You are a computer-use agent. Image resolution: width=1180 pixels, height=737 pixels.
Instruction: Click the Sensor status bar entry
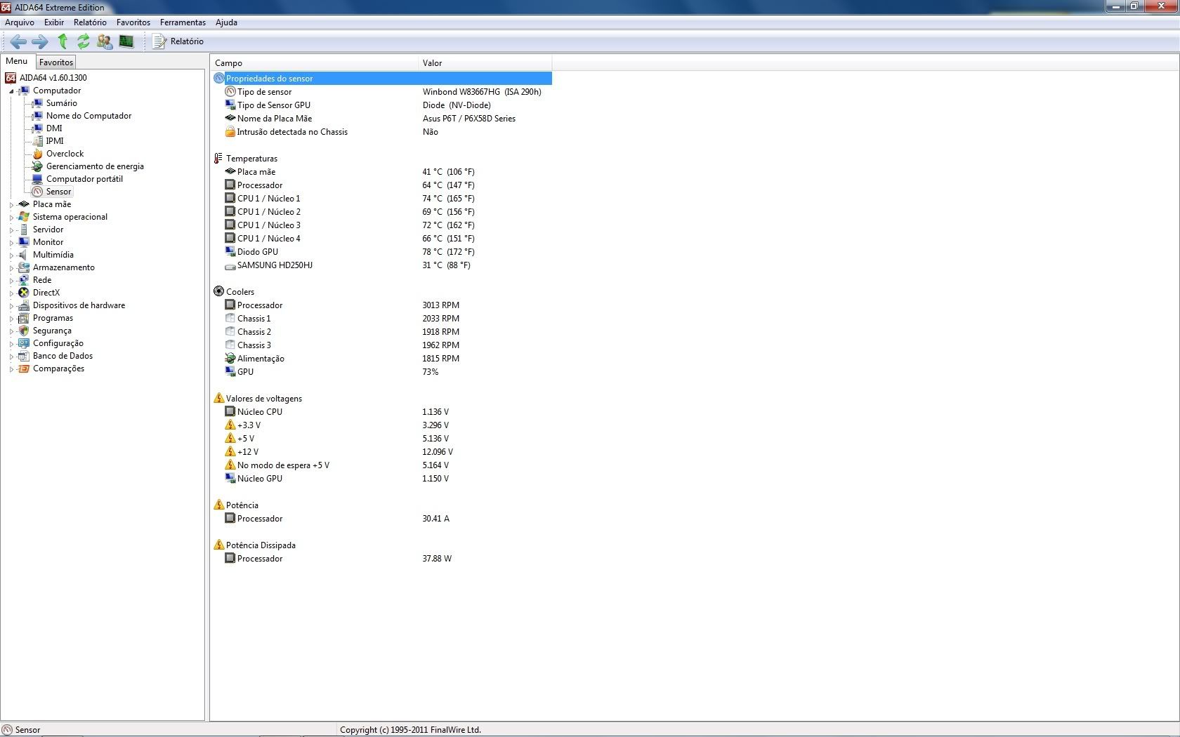tap(21, 730)
